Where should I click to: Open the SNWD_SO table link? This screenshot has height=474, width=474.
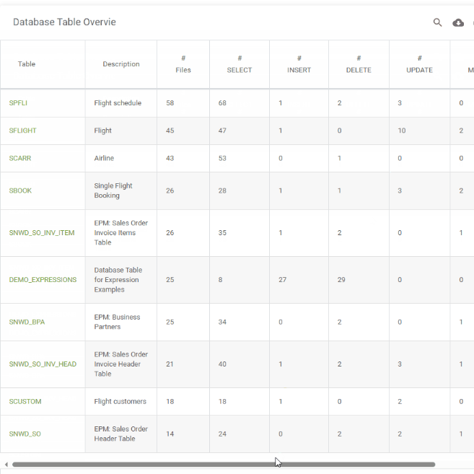coord(25,434)
